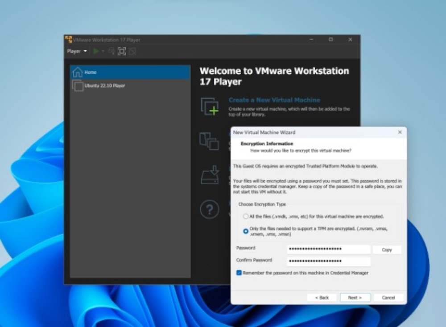Click the Help question mark icon

click(x=209, y=209)
